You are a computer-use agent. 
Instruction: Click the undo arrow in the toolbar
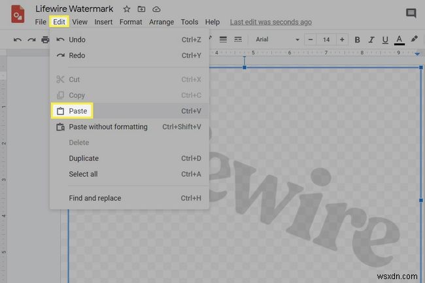[x=18, y=40]
